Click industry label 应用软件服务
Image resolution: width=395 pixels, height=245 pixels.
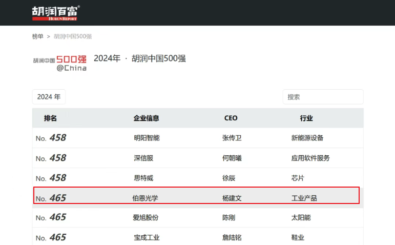pos(310,158)
